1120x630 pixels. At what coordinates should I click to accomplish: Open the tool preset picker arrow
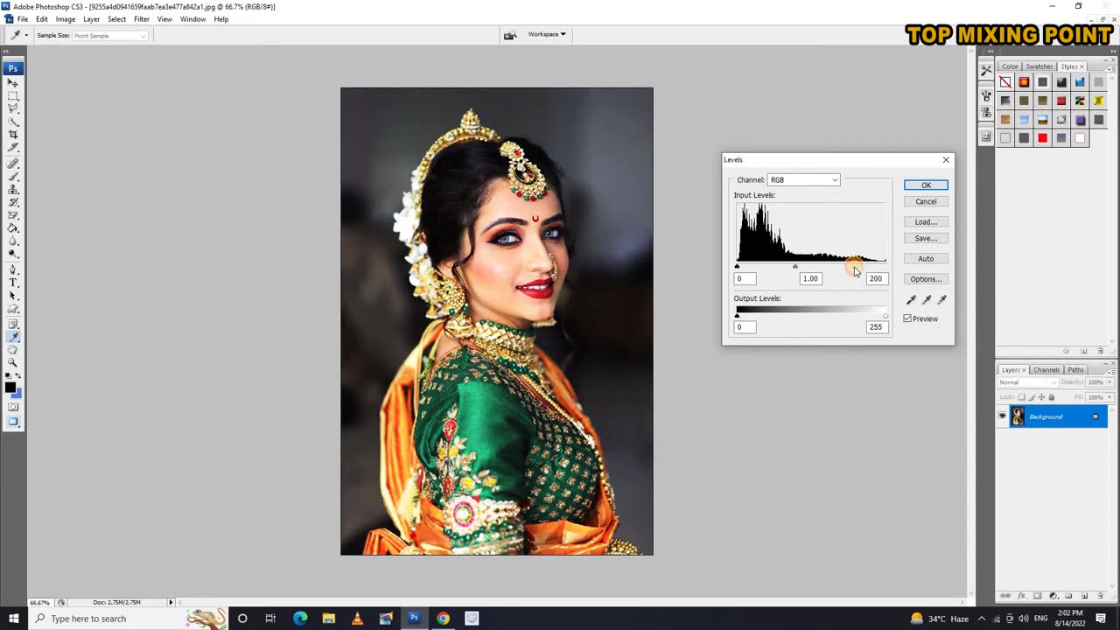(x=26, y=35)
